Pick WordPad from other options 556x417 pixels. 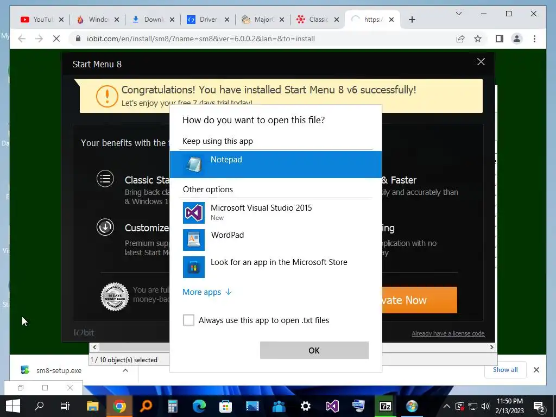tap(275, 239)
